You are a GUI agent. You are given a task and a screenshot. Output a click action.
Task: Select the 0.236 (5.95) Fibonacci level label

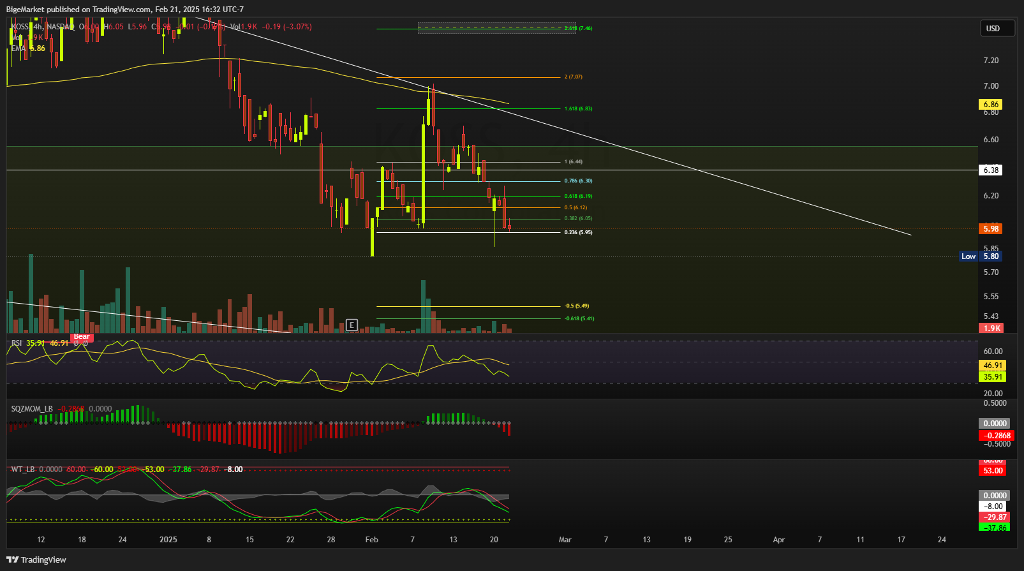pyautogui.click(x=578, y=233)
